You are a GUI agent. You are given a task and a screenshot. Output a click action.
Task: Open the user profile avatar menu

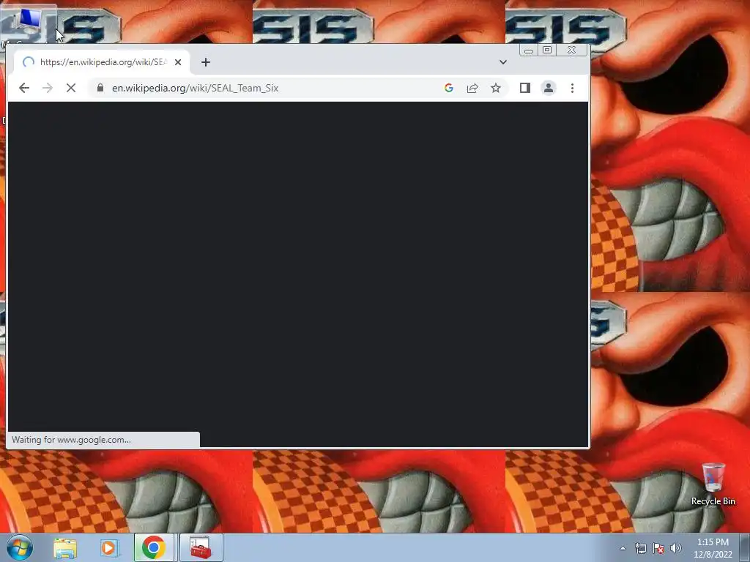click(548, 88)
